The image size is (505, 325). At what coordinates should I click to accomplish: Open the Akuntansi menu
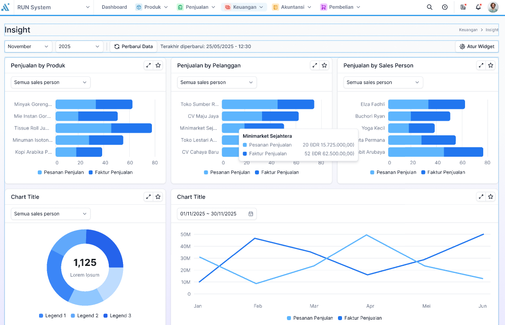(292, 7)
